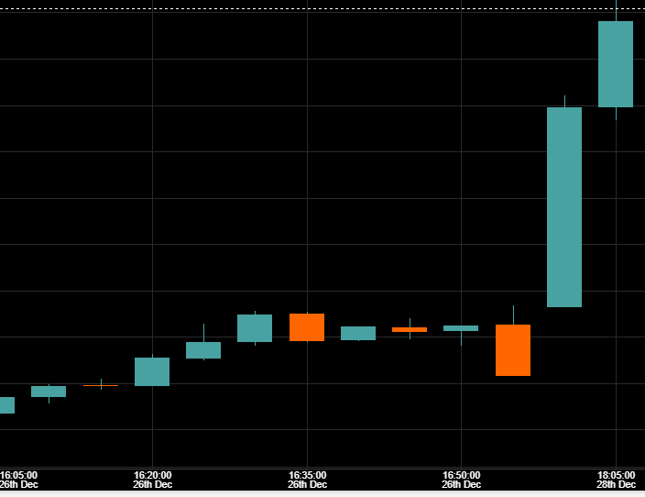
Task: Select the teal candle at 16:20:00
Action: coord(152,371)
